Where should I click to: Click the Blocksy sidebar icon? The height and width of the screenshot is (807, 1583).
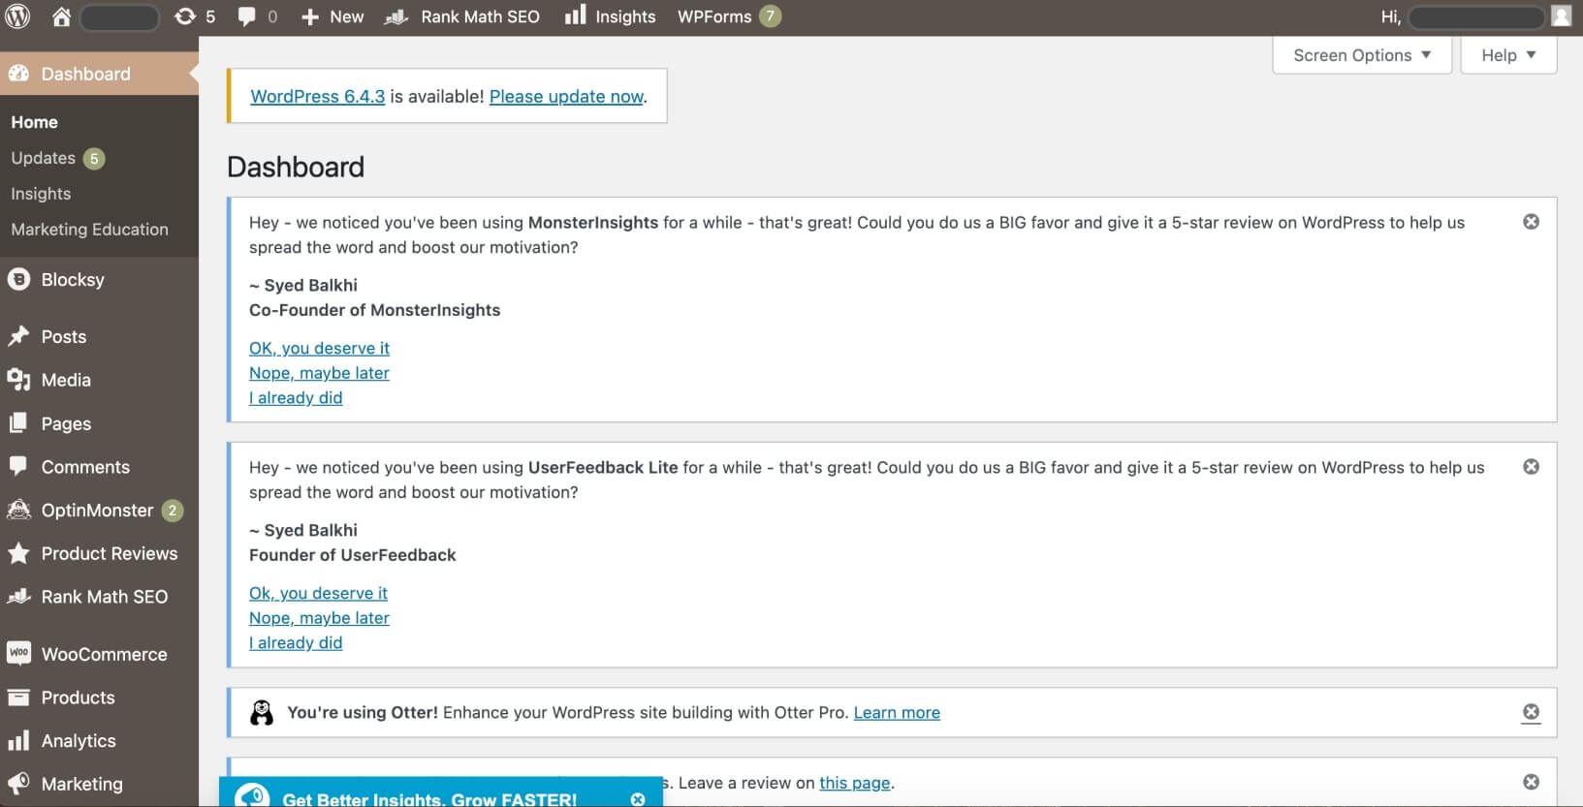point(18,279)
